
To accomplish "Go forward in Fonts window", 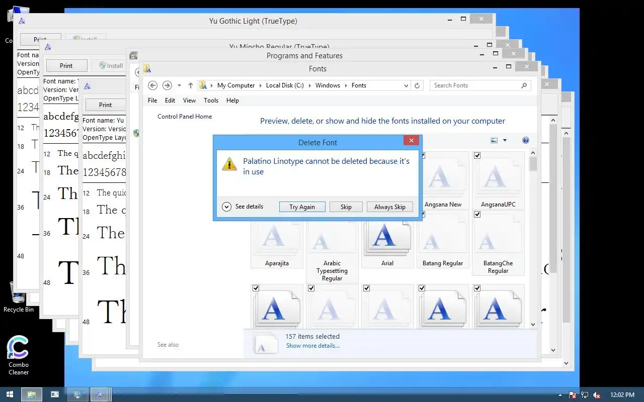I will click(x=168, y=85).
